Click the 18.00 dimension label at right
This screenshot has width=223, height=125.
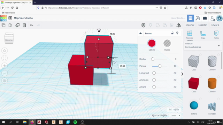coord(122,66)
